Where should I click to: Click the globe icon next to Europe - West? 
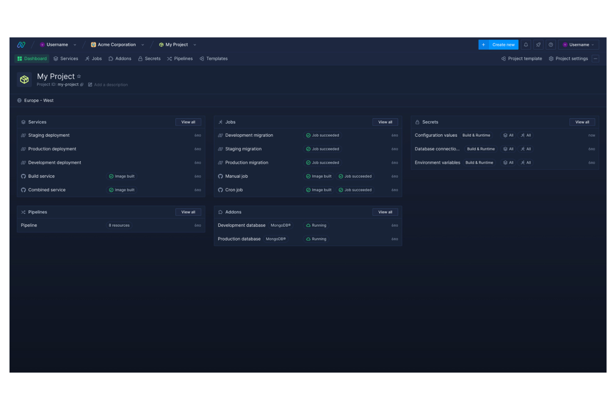click(x=20, y=100)
